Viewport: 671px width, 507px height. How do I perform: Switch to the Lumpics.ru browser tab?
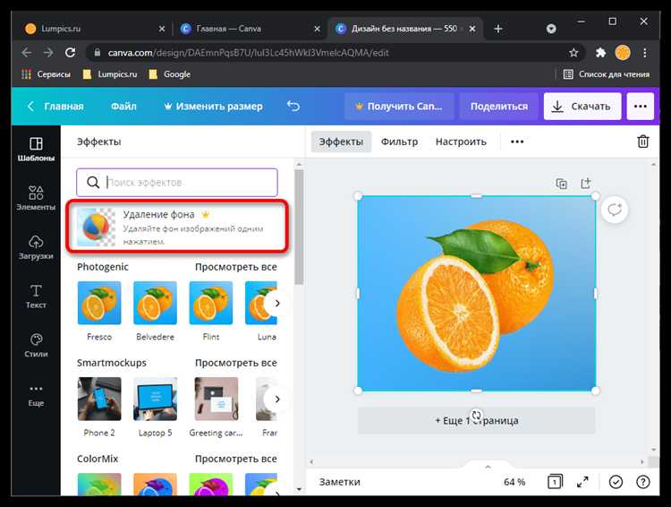pyautogui.click(x=92, y=29)
